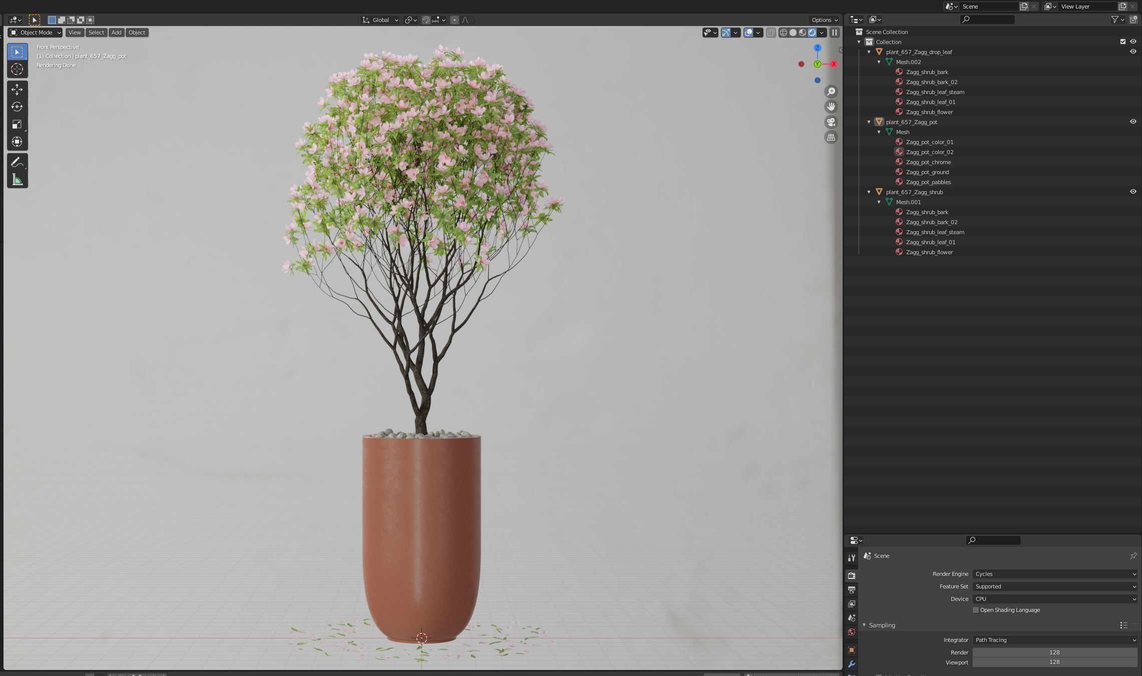Open the Object properties tab
The width and height of the screenshot is (1142, 676).
click(852, 650)
